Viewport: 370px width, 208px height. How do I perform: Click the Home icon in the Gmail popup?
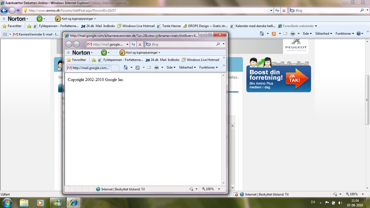click(x=125, y=67)
